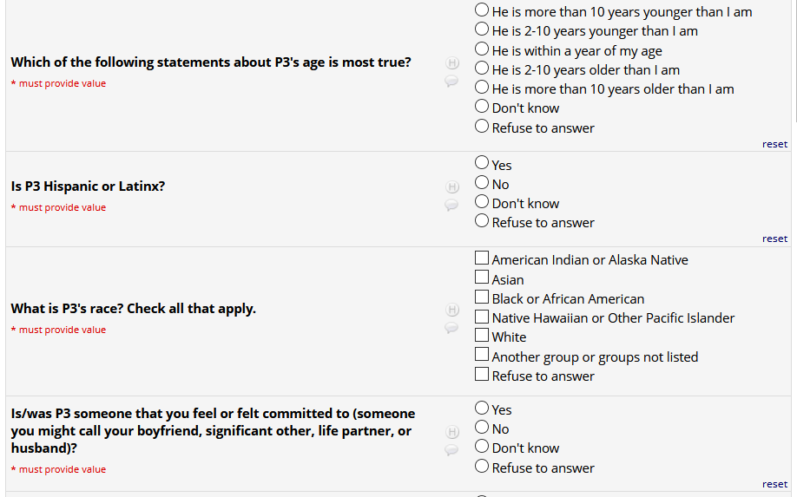
Task: Select 'He is within a year of my age'
Action: [x=482, y=49]
